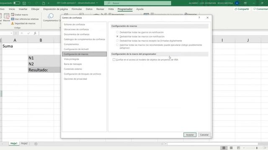
Task: Click the Aceptar button
Action: 190,135
